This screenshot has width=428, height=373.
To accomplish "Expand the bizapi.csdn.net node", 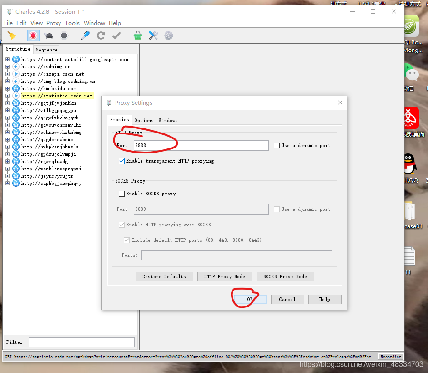I will tap(8, 74).
